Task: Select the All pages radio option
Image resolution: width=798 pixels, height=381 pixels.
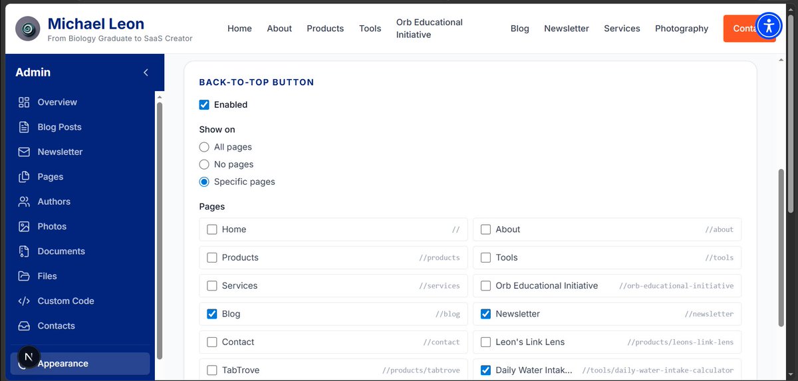Action: pos(204,147)
